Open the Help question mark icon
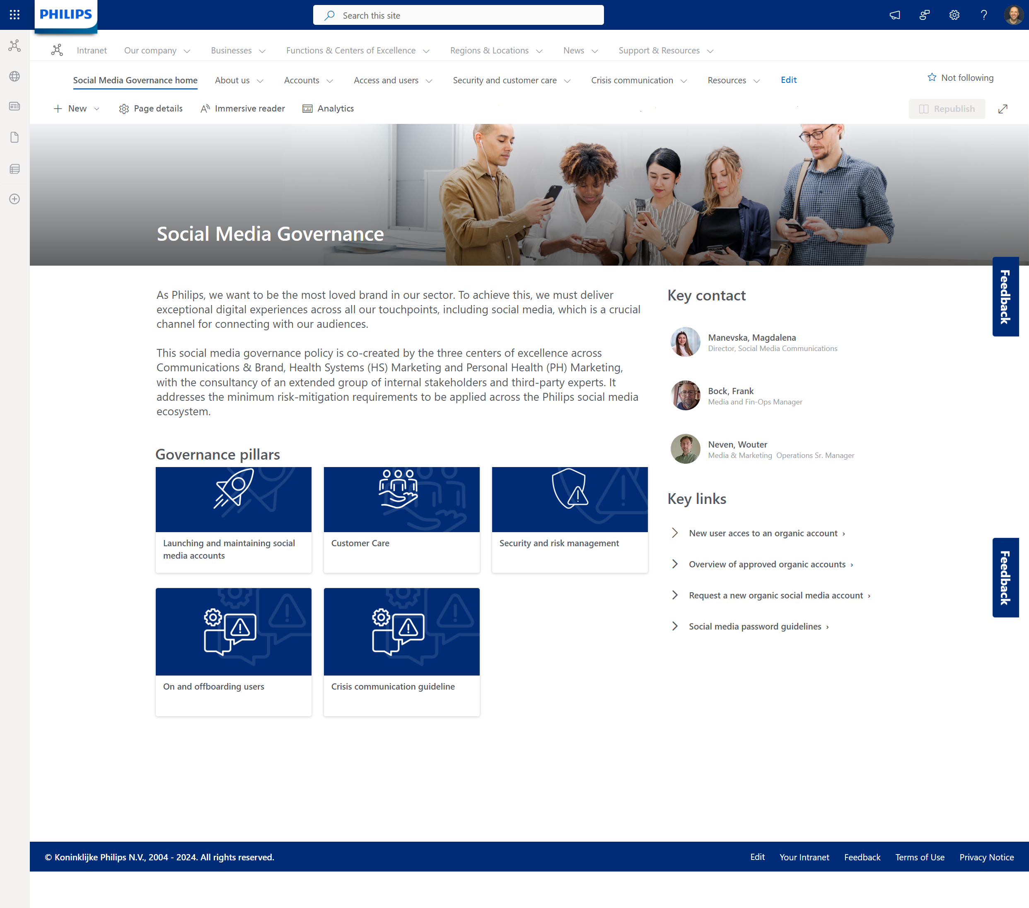Viewport: 1029px width, 908px height. (984, 15)
